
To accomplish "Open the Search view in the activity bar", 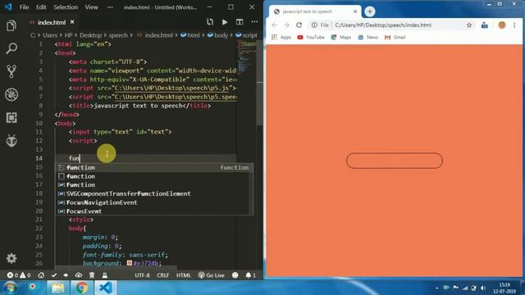I will (11, 49).
